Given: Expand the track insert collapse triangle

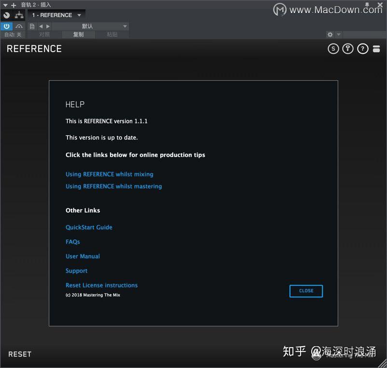Looking at the screenshot, I should 5,5.
